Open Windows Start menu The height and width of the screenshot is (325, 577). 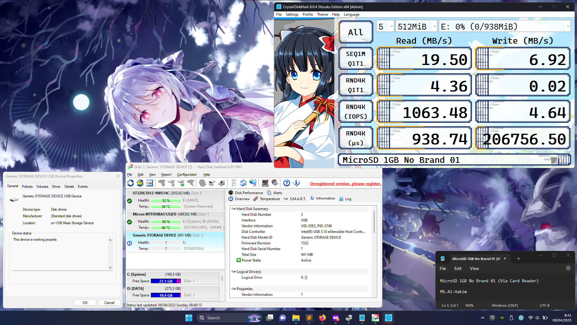[189, 318]
